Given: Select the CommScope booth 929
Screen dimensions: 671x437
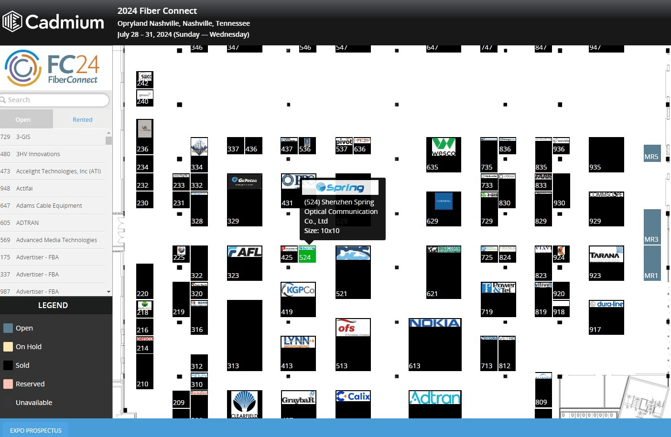Looking at the screenshot, I should tap(606, 209).
